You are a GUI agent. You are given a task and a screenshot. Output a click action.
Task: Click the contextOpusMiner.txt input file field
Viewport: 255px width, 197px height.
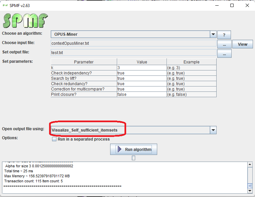(x=134, y=43)
